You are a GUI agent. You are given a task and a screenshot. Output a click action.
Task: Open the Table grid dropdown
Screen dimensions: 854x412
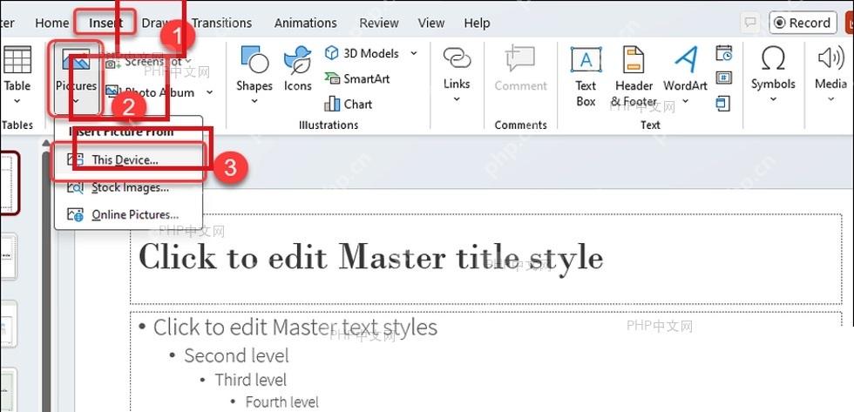(x=17, y=76)
